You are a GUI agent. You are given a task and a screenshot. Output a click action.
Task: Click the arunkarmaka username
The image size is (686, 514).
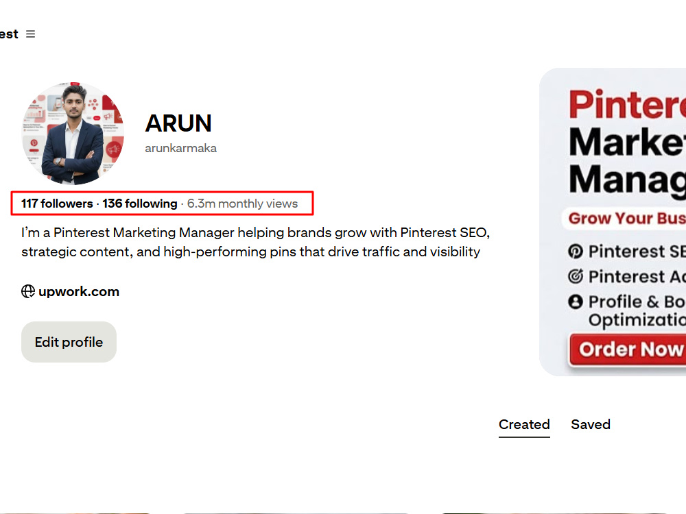[180, 149]
